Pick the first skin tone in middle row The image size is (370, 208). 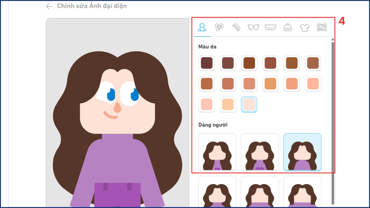[207, 84]
